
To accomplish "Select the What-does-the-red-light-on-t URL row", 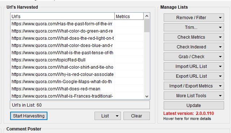I will tap(77, 38).
